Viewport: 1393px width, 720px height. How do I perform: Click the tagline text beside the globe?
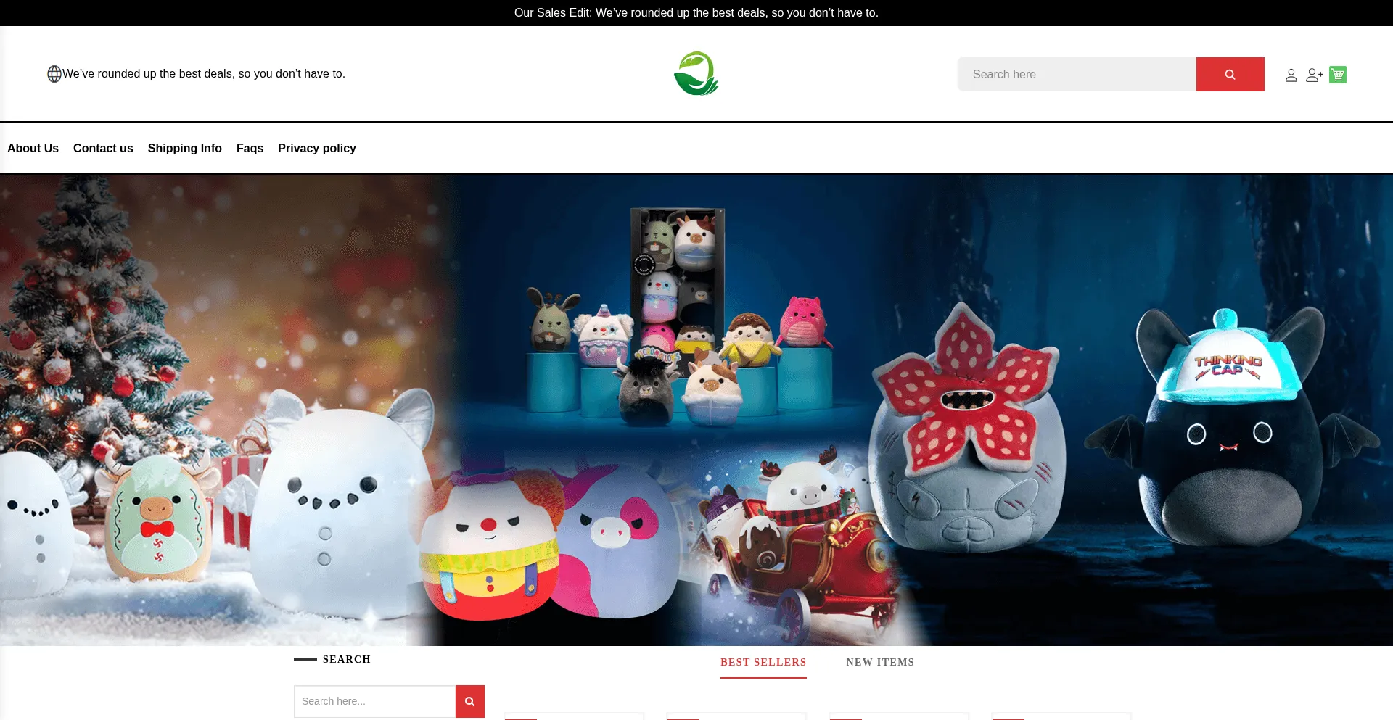pyautogui.click(x=204, y=74)
